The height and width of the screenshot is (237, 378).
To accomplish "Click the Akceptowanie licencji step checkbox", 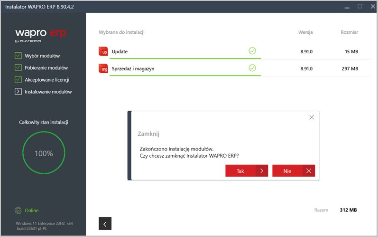I will (18, 79).
